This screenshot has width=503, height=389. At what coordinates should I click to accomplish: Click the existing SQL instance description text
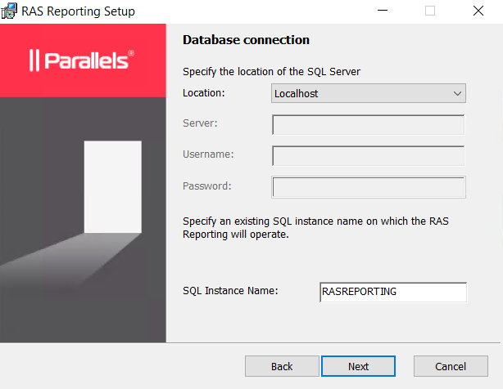click(x=315, y=227)
